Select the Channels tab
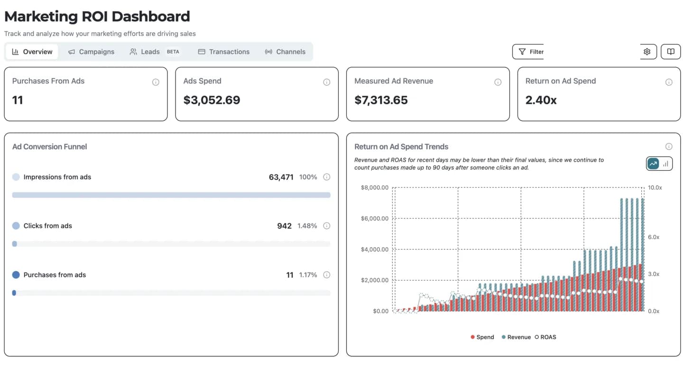 click(285, 52)
